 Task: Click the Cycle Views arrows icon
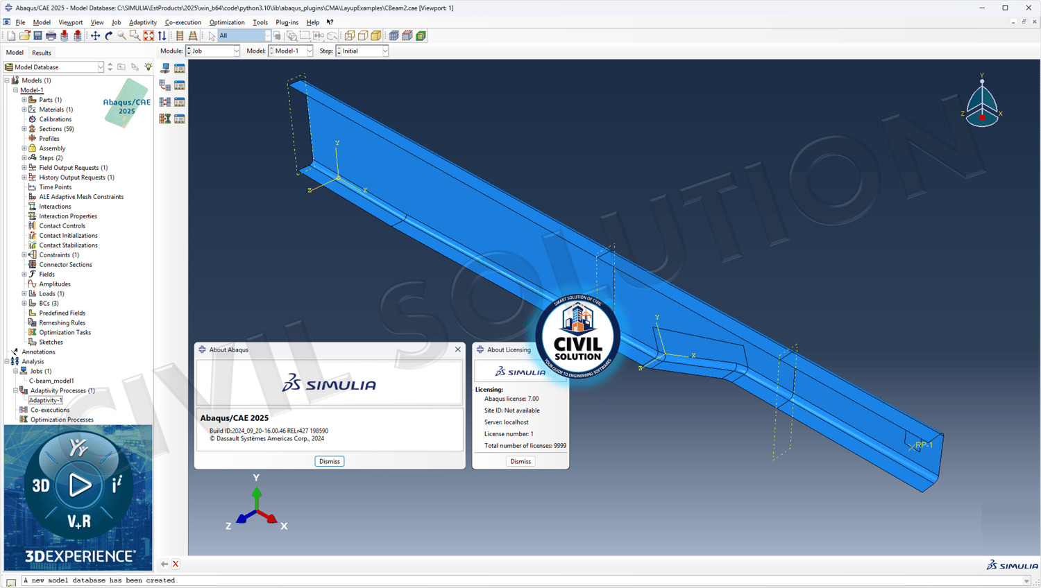[162, 36]
